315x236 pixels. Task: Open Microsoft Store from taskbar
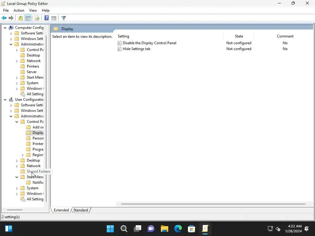[191, 229]
